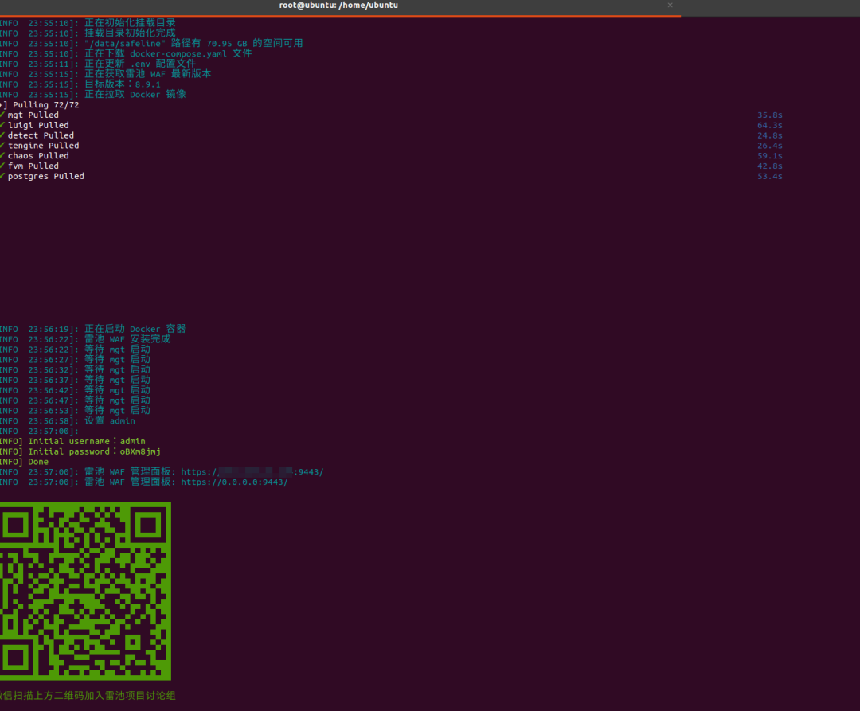Screen dimensions: 860x711
Task: Click the 'fvm Pulled' line
Action: pos(29,166)
